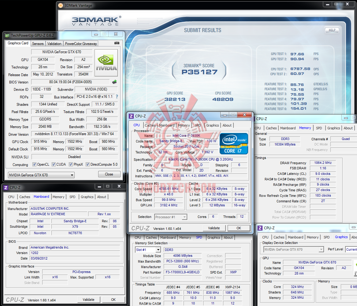The image size is (357, 306).
Task: Click the CPU-Z Z icon in Mainboard window
Action: [6, 188]
